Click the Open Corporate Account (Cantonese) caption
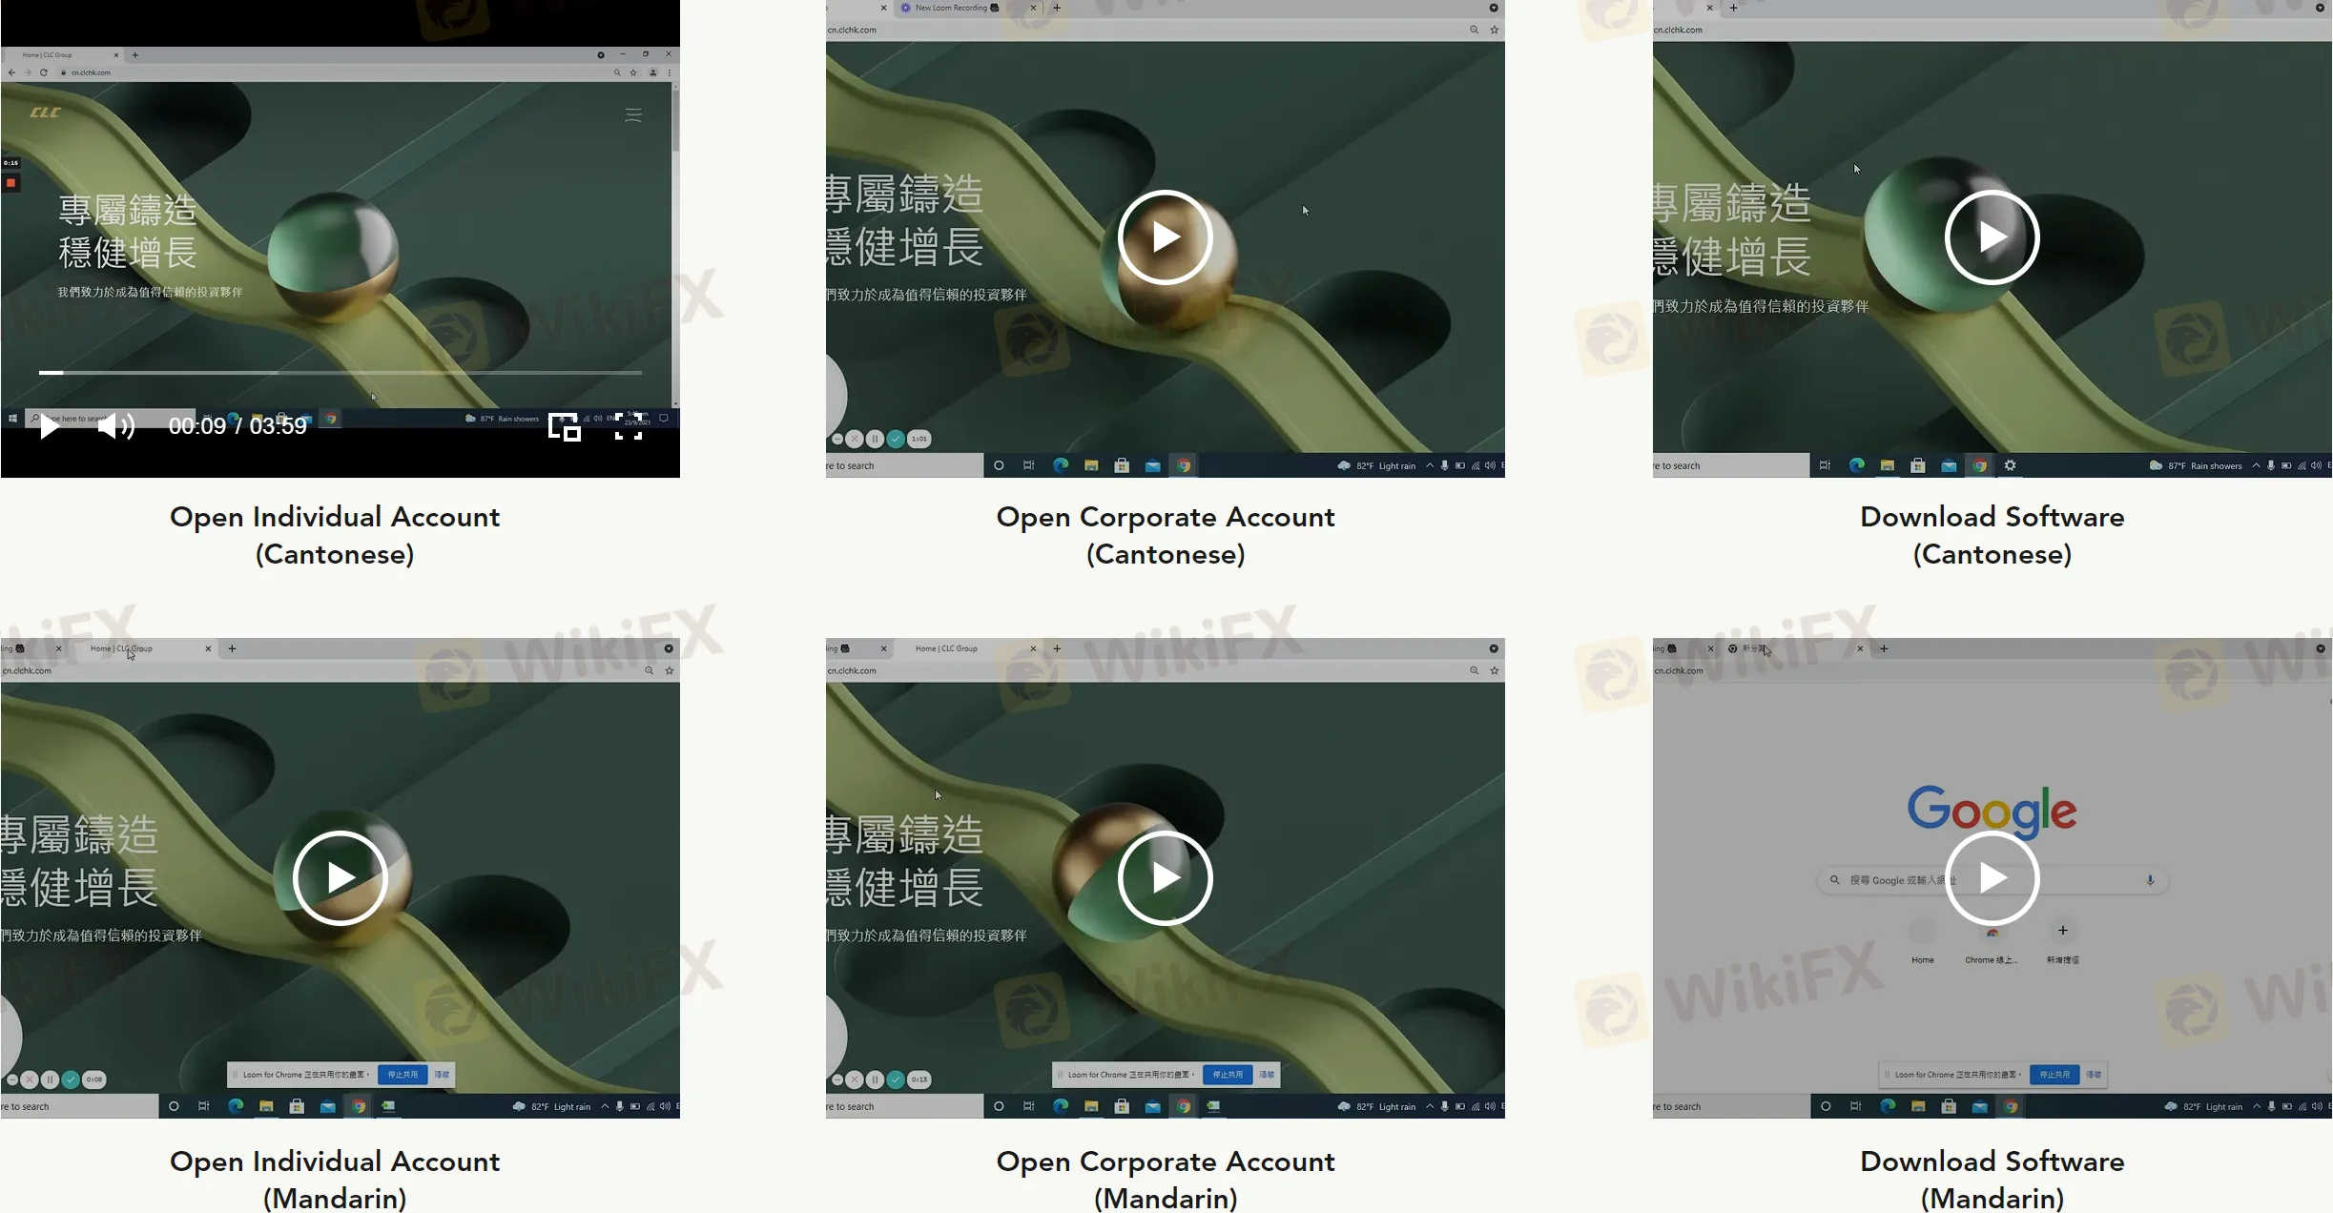The height and width of the screenshot is (1213, 2333). (x=1165, y=535)
